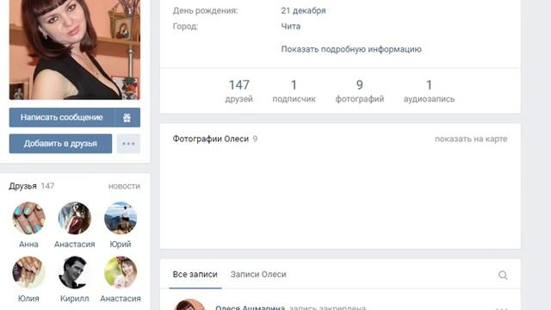Switch to Записи Олеси tab
This screenshot has width=551, height=310.
click(258, 275)
